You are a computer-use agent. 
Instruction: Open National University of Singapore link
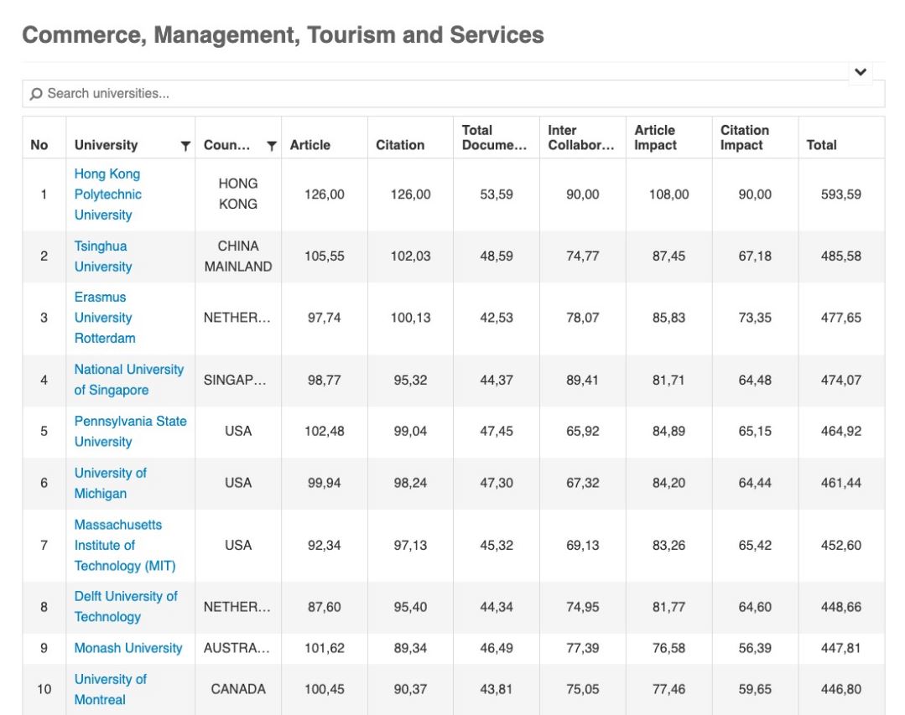129,380
